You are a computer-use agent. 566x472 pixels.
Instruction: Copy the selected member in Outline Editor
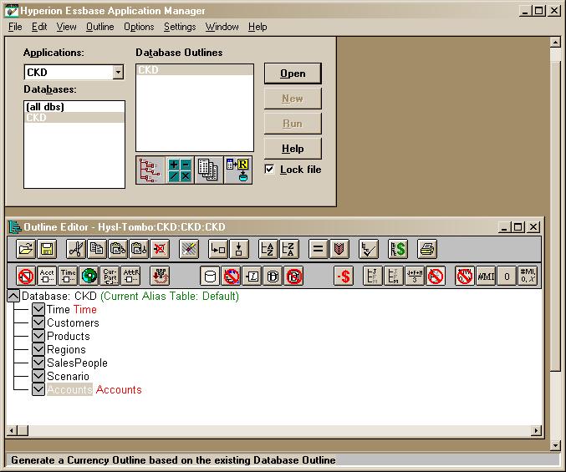coord(97,249)
